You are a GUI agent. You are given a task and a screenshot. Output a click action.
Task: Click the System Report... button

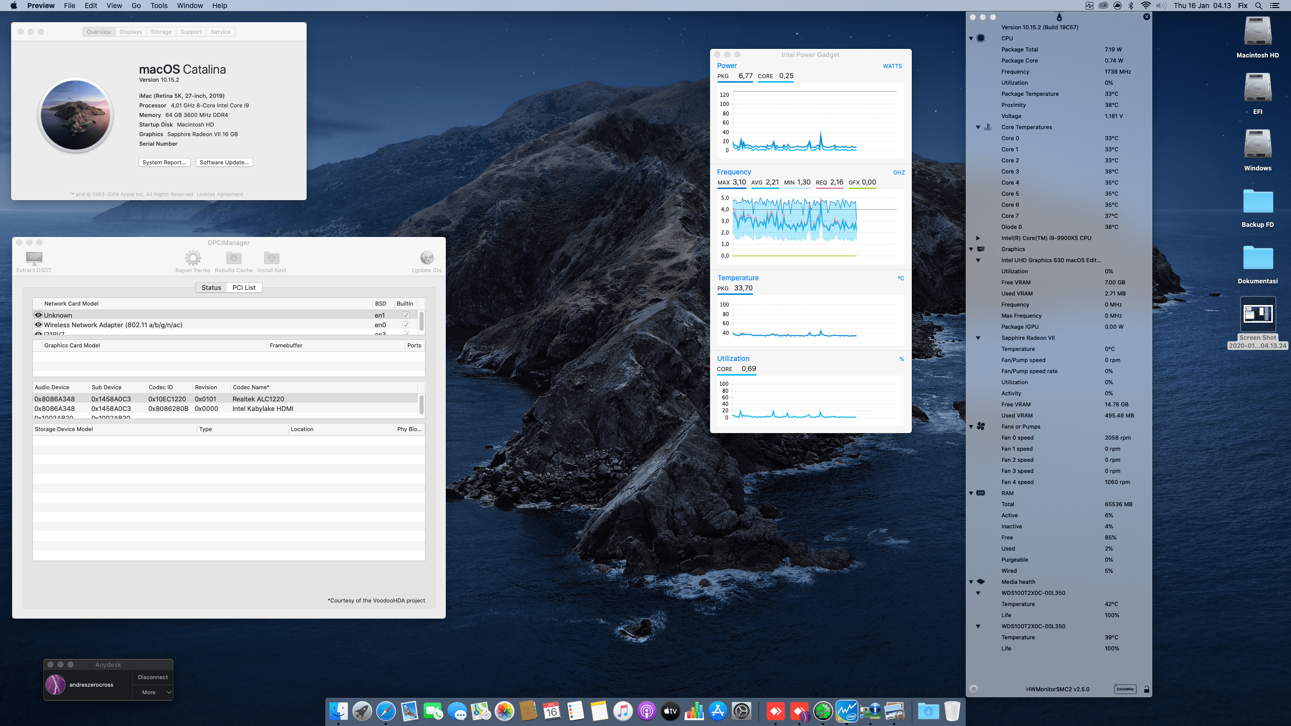tap(164, 162)
